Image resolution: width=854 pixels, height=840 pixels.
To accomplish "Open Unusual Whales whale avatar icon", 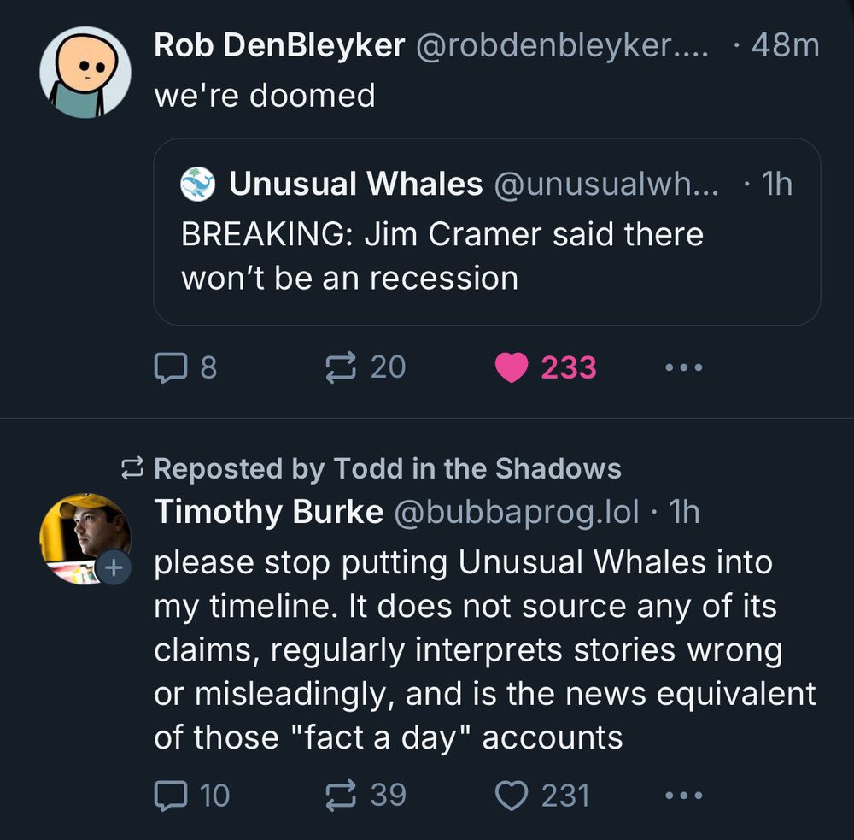I will click(197, 185).
